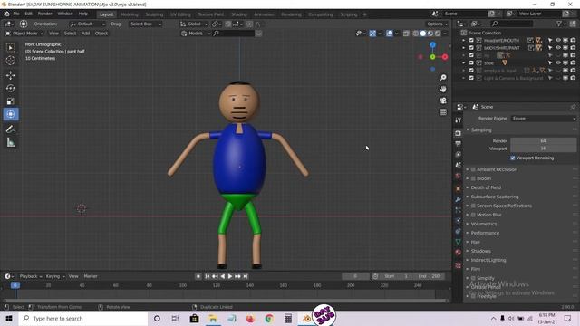Click the red X axis gizmo circle
Viewport: 580px width, 326px height.
click(445, 57)
